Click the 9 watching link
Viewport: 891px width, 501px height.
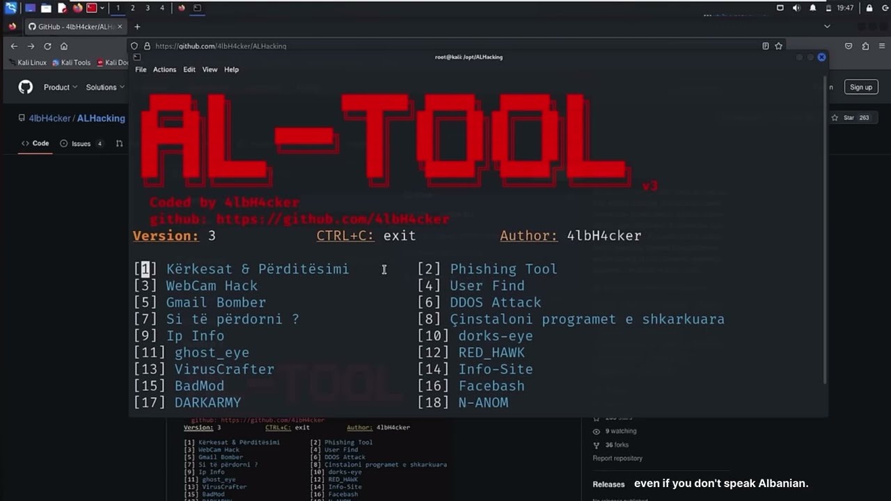(x=620, y=431)
